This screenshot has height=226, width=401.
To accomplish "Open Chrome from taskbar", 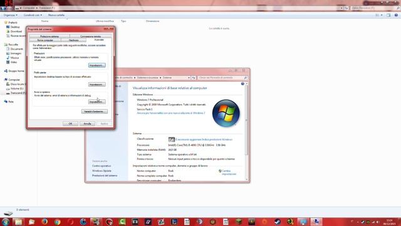I will [58, 222].
